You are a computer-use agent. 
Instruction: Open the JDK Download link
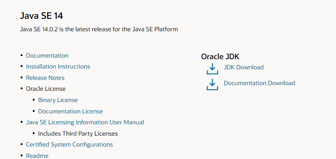pos(244,67)
